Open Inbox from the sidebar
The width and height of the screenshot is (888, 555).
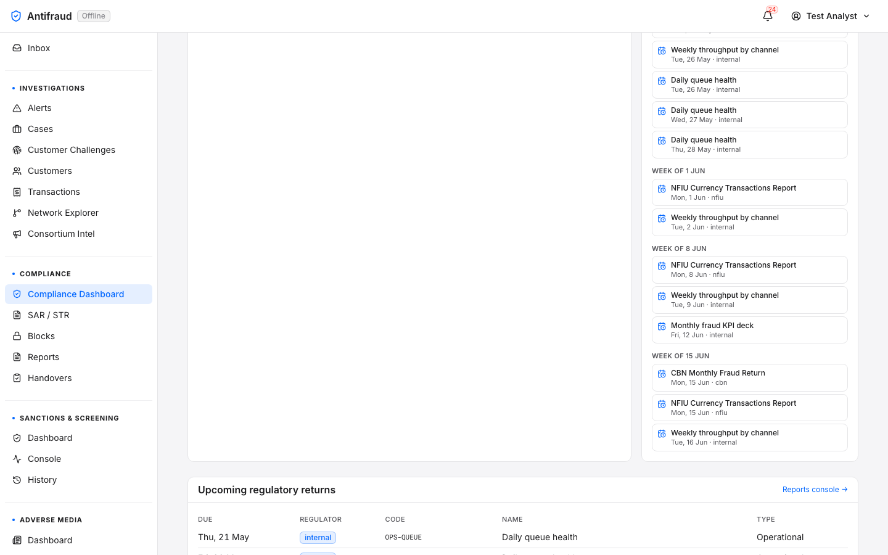pos(78,48)
